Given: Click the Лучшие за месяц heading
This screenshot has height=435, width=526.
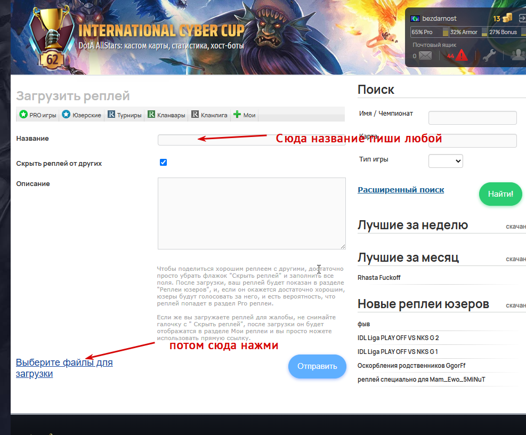Looking at the screenshot, I should coord(408,258).
